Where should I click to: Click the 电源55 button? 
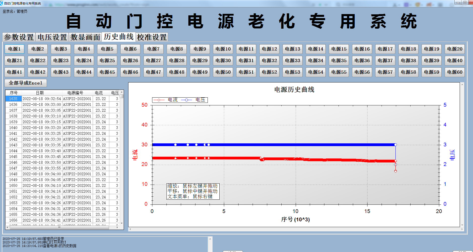pos(339,72)
